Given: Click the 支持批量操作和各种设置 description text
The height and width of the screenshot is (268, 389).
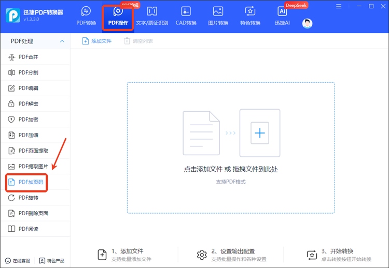Looking at the screenshot, I should (x=239, y=259).
